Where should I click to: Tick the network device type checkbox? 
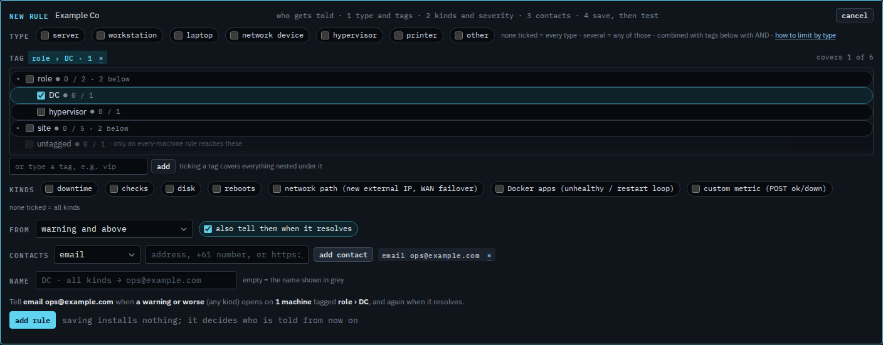click(234, 36)
